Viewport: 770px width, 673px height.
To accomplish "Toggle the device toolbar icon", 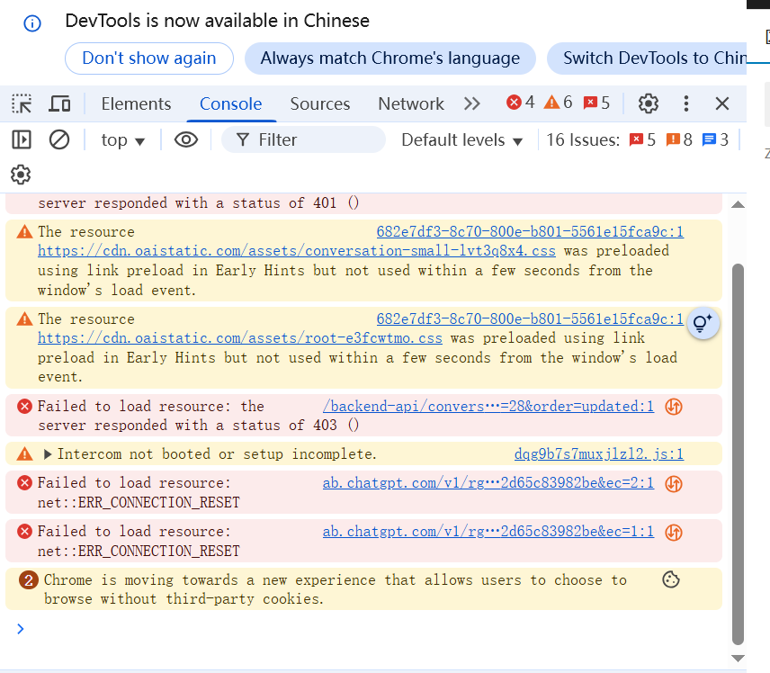I will pos(59,103).
